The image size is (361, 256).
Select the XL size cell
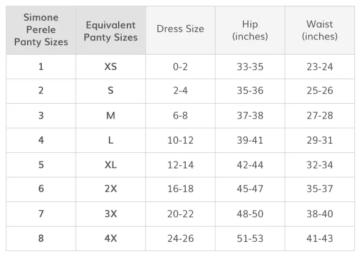111,165
